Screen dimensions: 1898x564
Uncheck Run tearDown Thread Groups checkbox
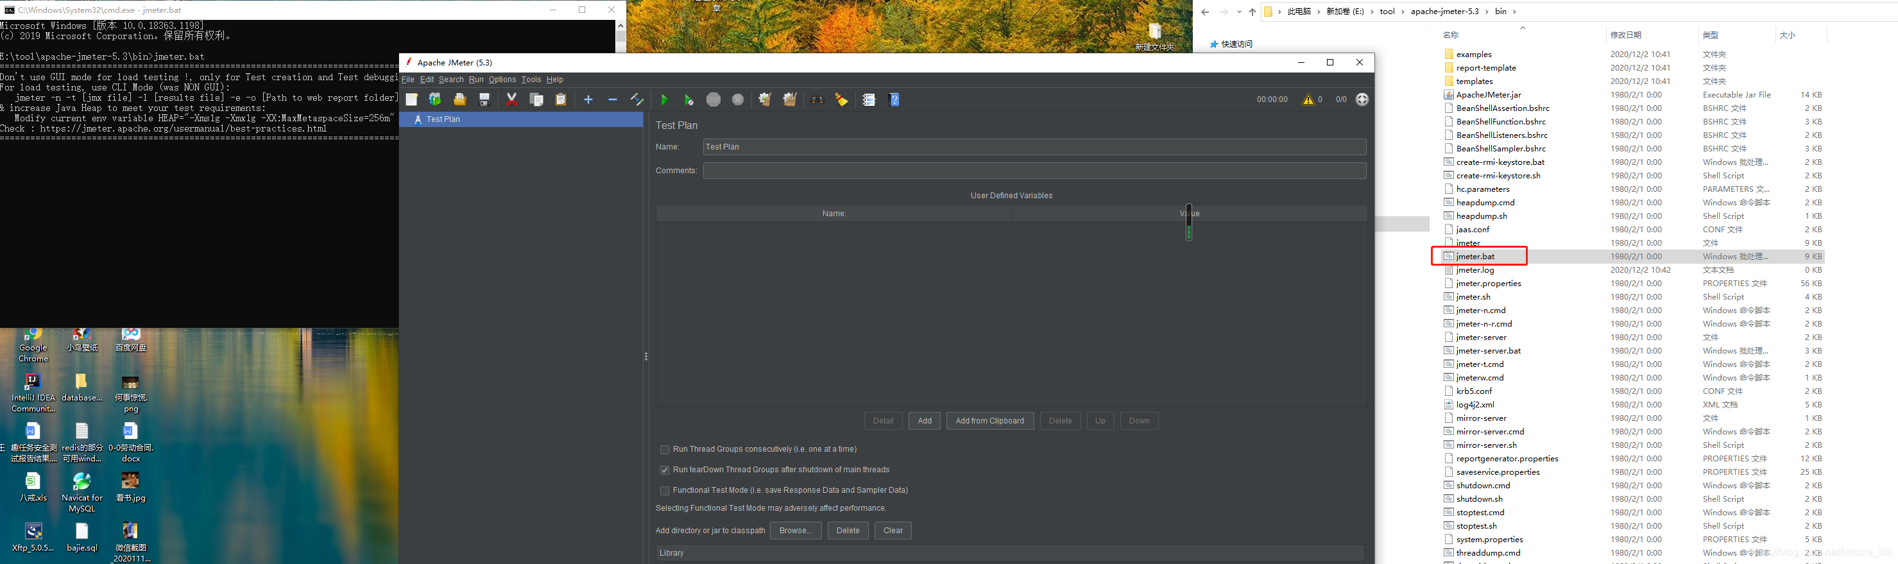665,470
